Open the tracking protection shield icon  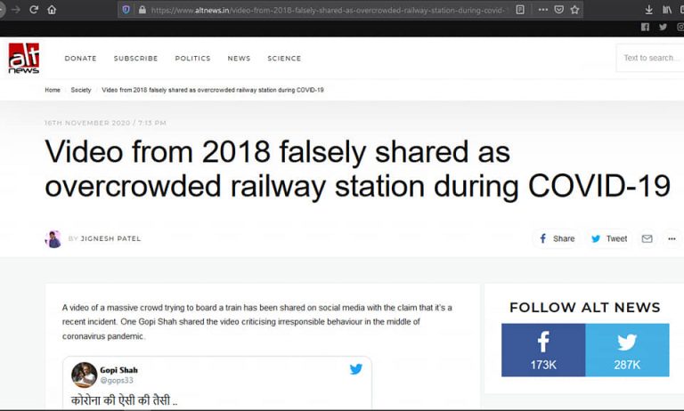pyautogui.click(x=126, y=10)
